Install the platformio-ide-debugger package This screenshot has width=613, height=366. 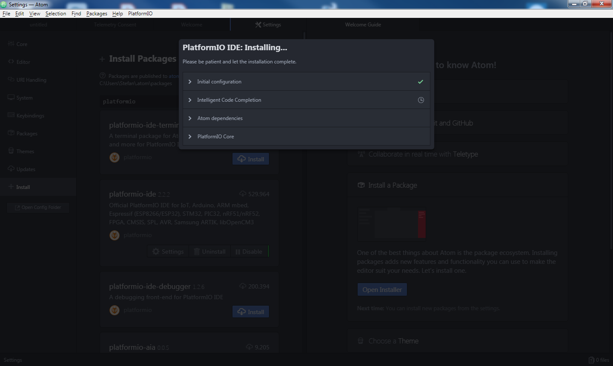[251, 312]
